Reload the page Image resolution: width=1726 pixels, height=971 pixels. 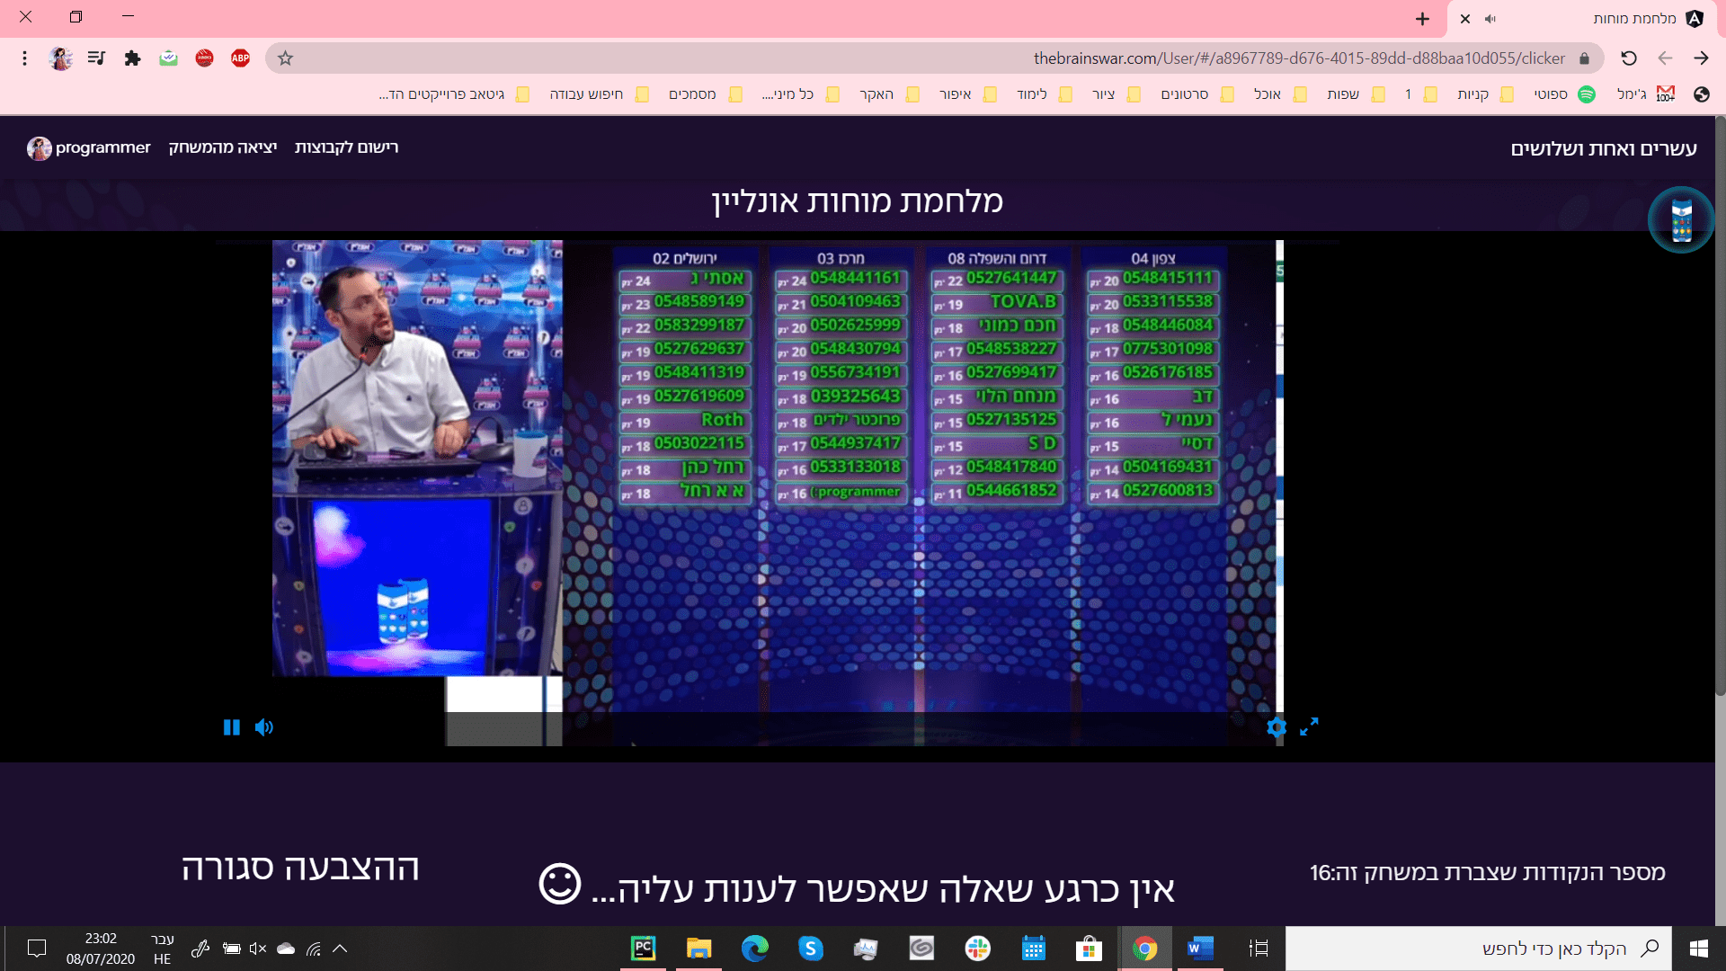tap(1629, 58)
